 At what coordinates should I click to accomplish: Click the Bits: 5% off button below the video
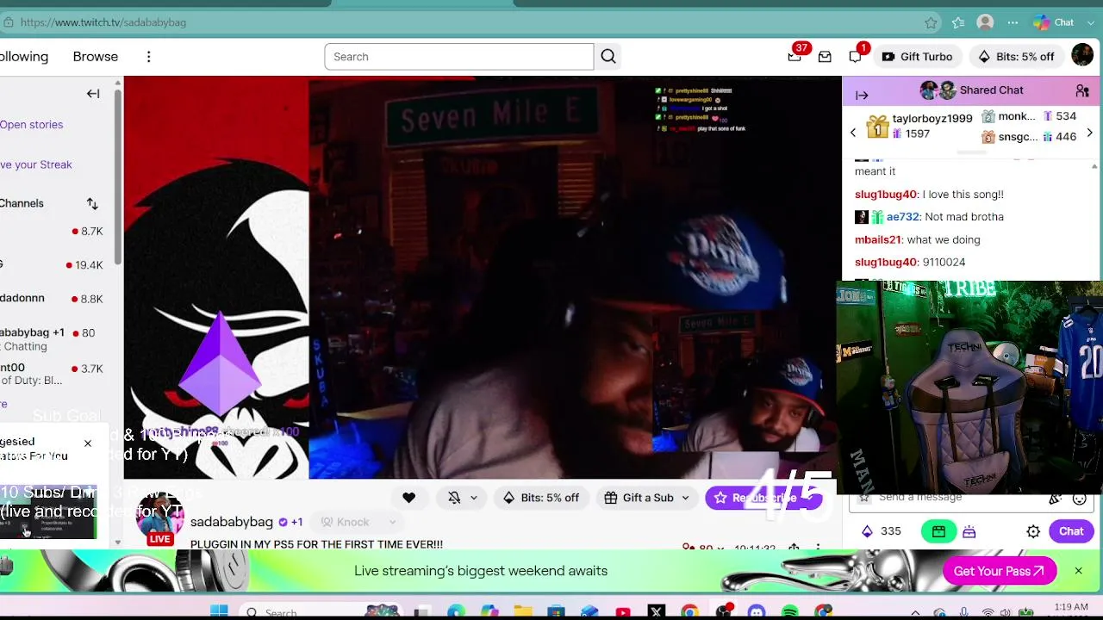coord(540,498)
